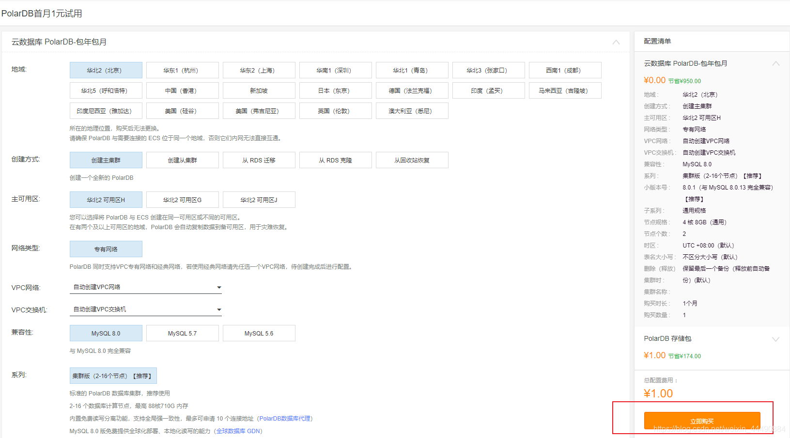Click the 节省¥174.00 discount text
The image size is (790, 438).
684,356
